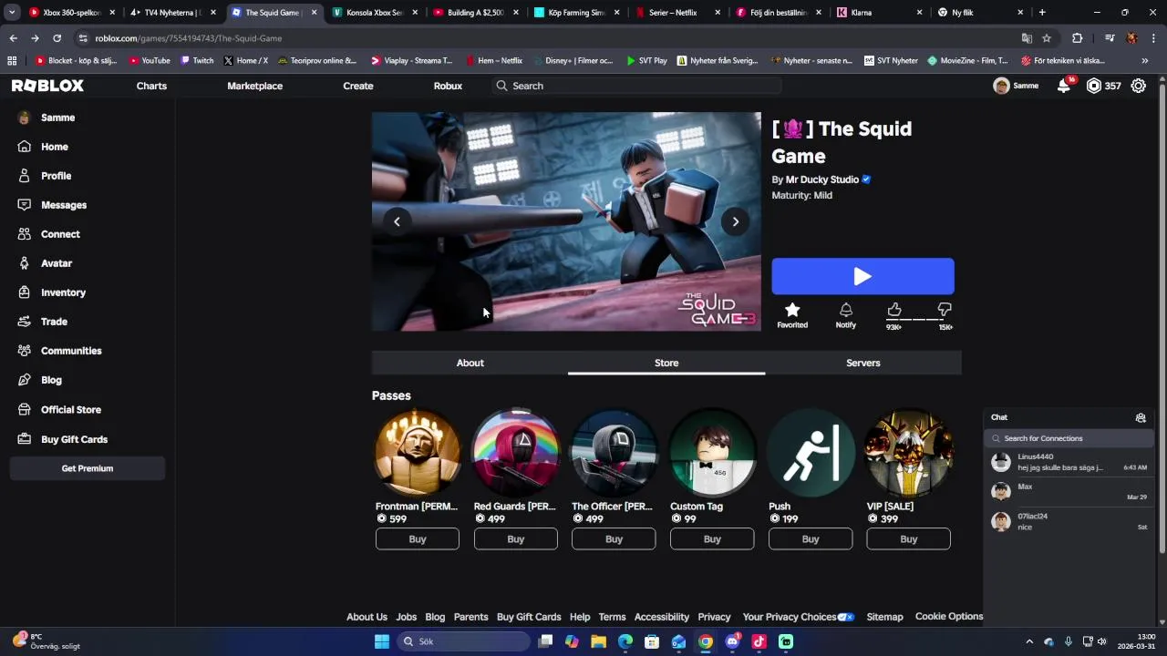
Task: Open the Twitch bookmark
Action: pyautogui.click(x=197, y=61)
